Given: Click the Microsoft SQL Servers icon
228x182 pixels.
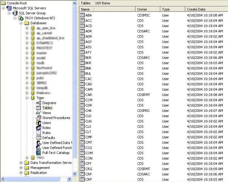Looking at the screenshot, I should (9, 8).
